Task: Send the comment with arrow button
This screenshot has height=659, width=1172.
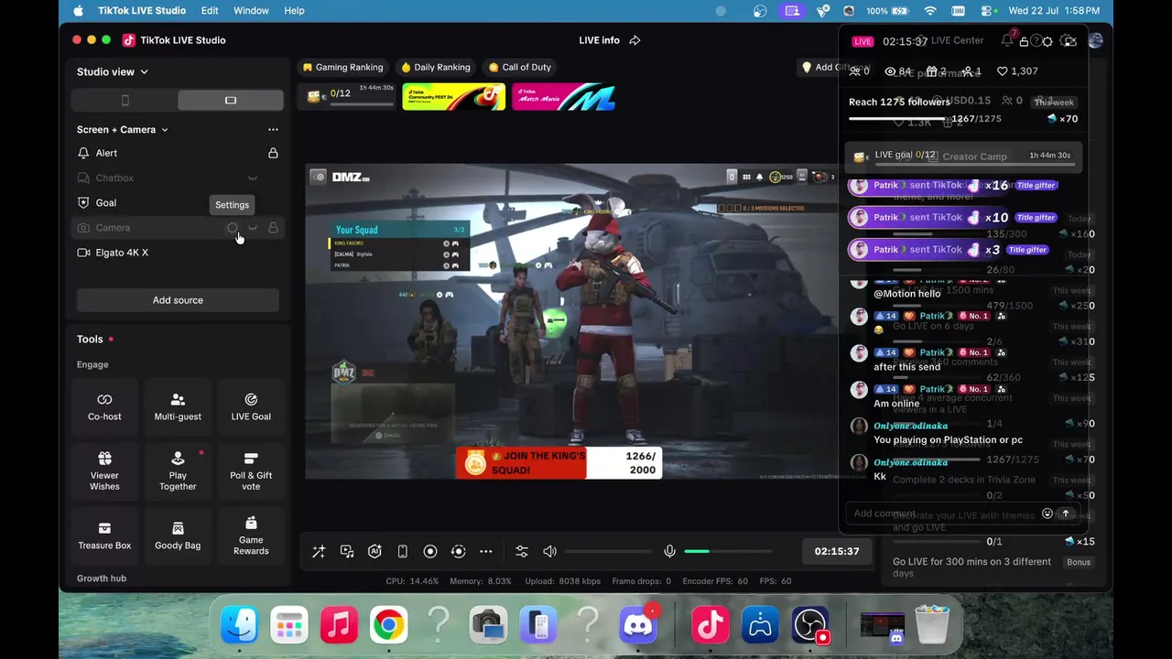Action: coord(1065,513)
